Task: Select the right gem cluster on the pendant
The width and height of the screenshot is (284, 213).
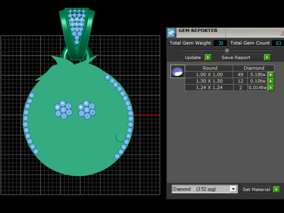Action: (87, 109)
